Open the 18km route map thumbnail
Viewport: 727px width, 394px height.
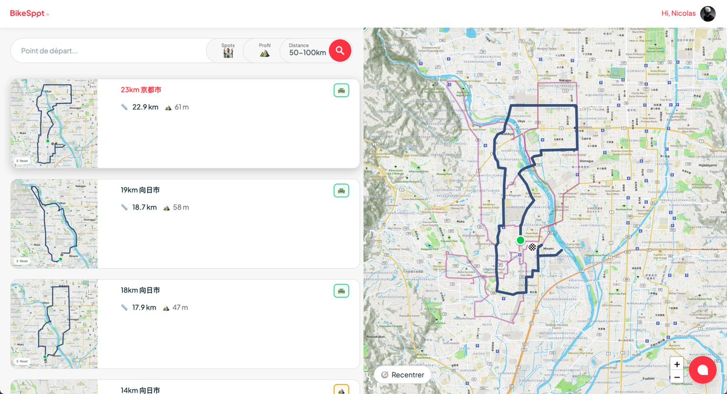pyautogui.click(x=54, y=324)
